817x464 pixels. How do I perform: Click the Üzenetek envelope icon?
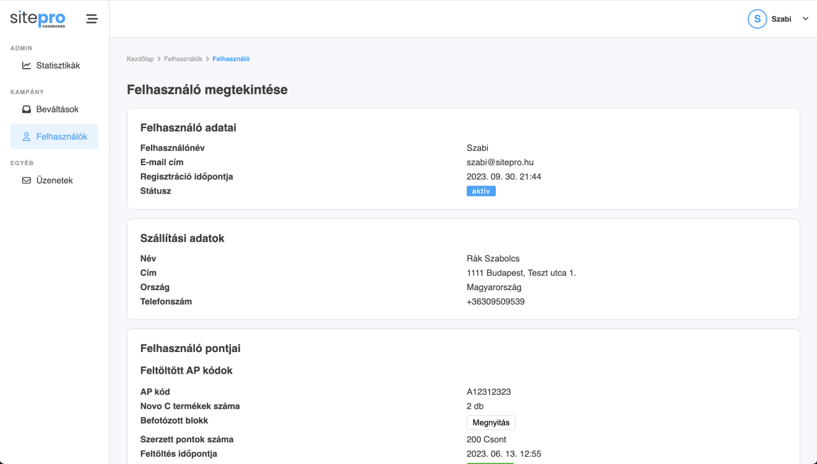pos(26,181)
